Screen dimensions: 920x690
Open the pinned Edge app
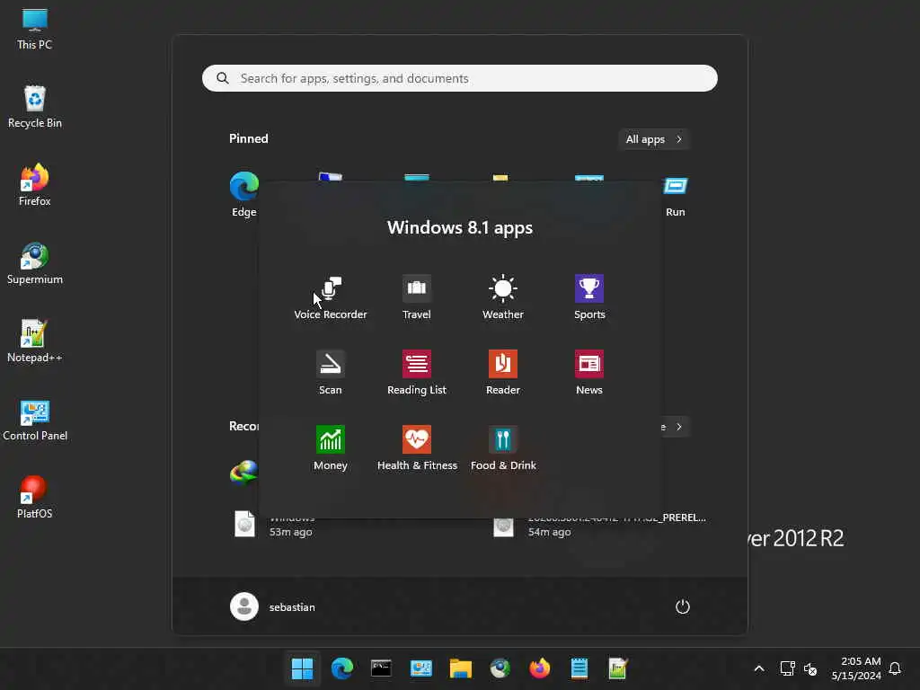pyautogui.click(x=244, y=194)
